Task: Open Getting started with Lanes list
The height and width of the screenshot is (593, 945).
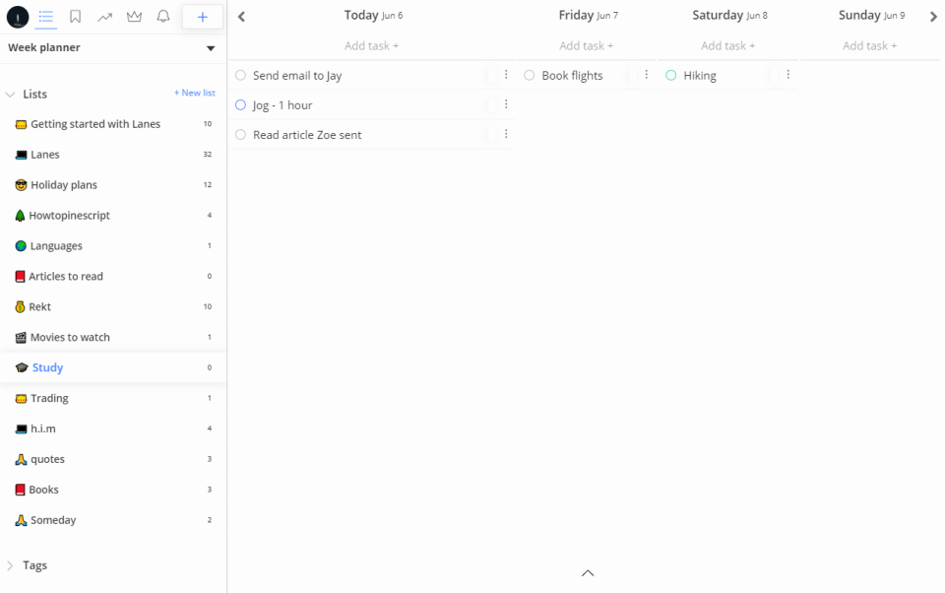Action: pyautogui.click(x=113, y=124)
